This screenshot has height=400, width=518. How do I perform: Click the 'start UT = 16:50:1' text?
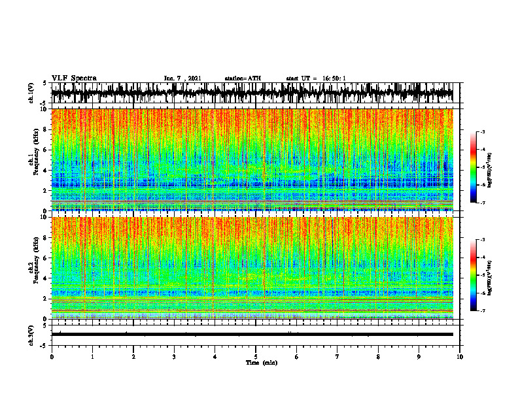coord(316,78)
